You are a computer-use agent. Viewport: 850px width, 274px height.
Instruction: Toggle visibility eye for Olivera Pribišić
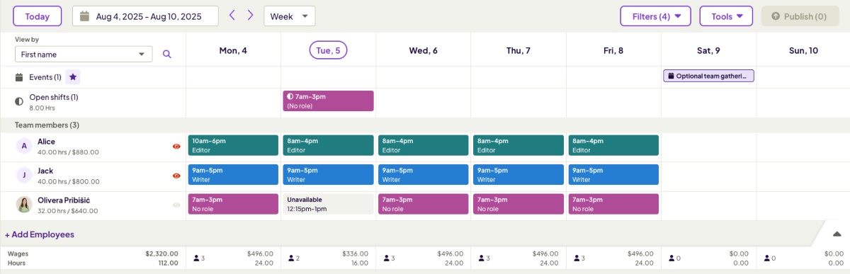tap(176, 205)
